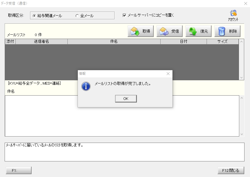
Task: Click the メールリスト 0 件 count text
Action: [24, 35]
